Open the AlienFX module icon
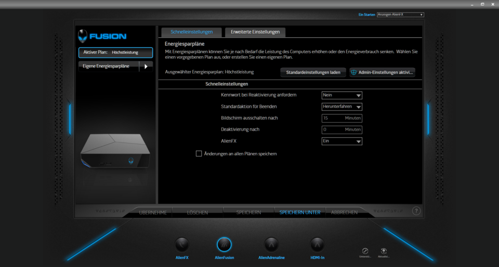Image resolution: width=499 pixels, height=267 pixels. [x=182, y=245]
